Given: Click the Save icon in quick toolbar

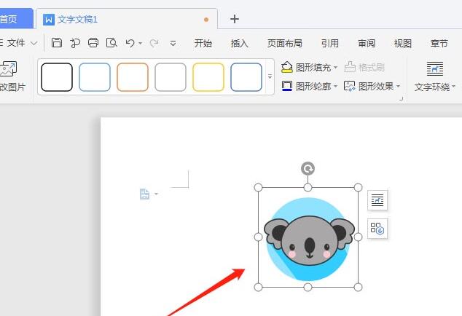Looking at the screenshot, I should (x=57, y=43).
